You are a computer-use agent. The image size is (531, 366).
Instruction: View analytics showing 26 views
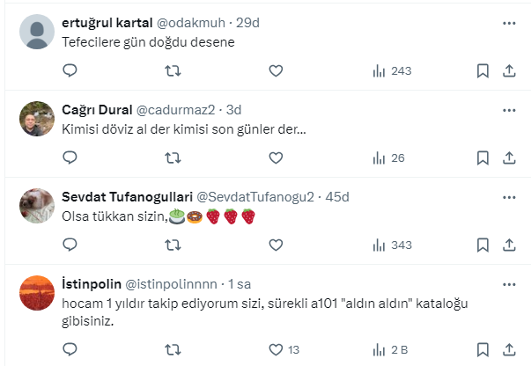click(x=389, y=158)
